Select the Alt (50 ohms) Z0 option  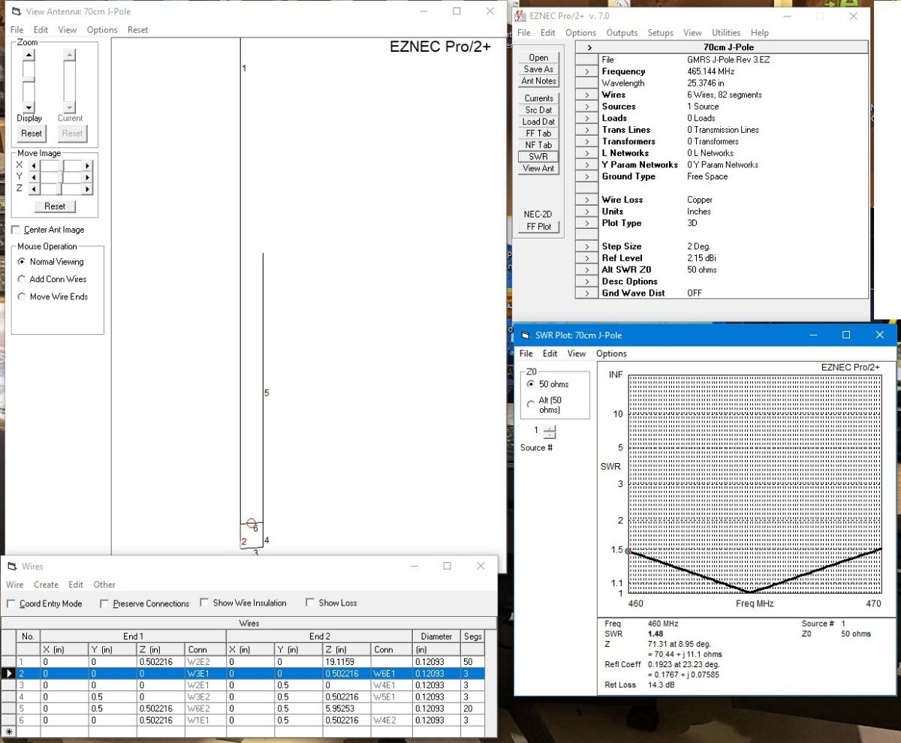[531, 405]
